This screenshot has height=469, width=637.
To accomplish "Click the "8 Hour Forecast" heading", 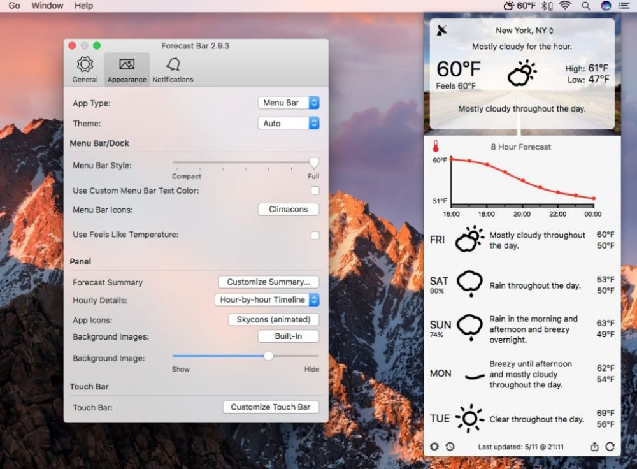I will [x=521, y=147].
